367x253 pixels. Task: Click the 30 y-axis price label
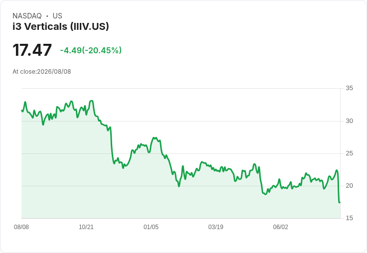[x=349, y=121]
